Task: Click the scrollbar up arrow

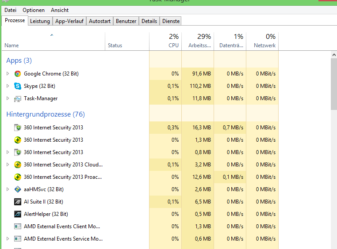Action: click(334, 55)
